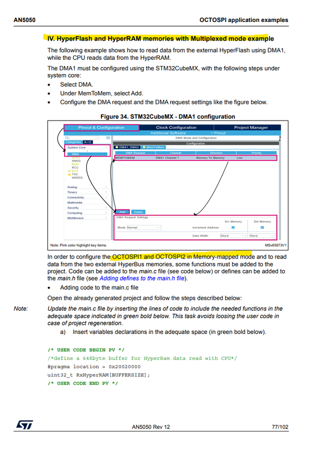Click the 'uint32_t RxHyperRAM[BUFFERSIZE];' code line
This screenshot has height=467, width=313.
(x=99, y=375)
